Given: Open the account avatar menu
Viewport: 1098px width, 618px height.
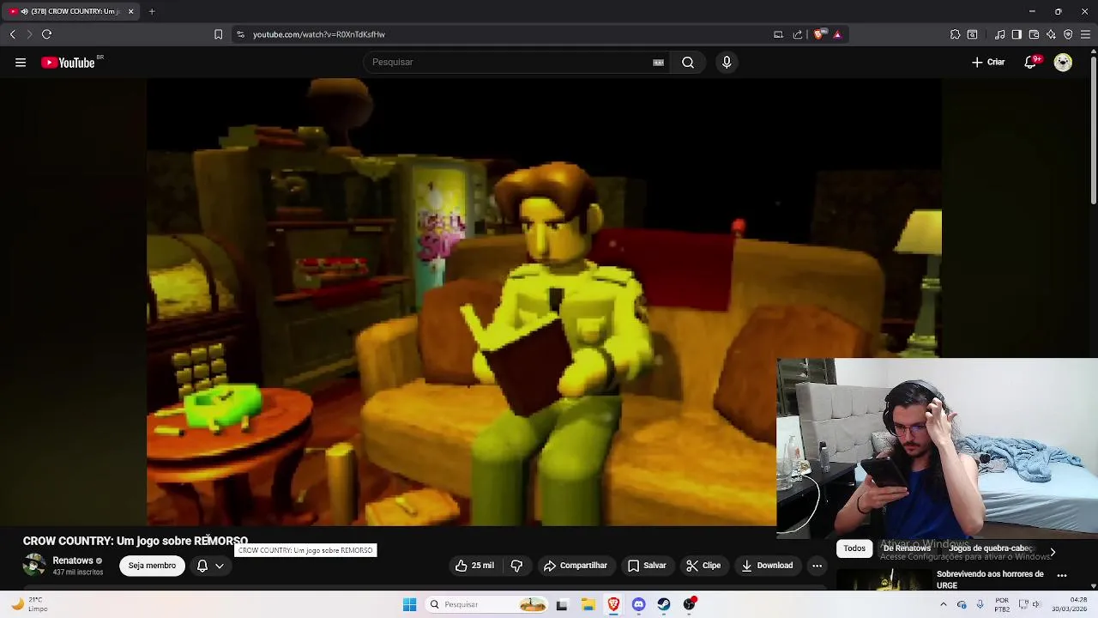Looking at the screenshot, I should click(1063, 62).
